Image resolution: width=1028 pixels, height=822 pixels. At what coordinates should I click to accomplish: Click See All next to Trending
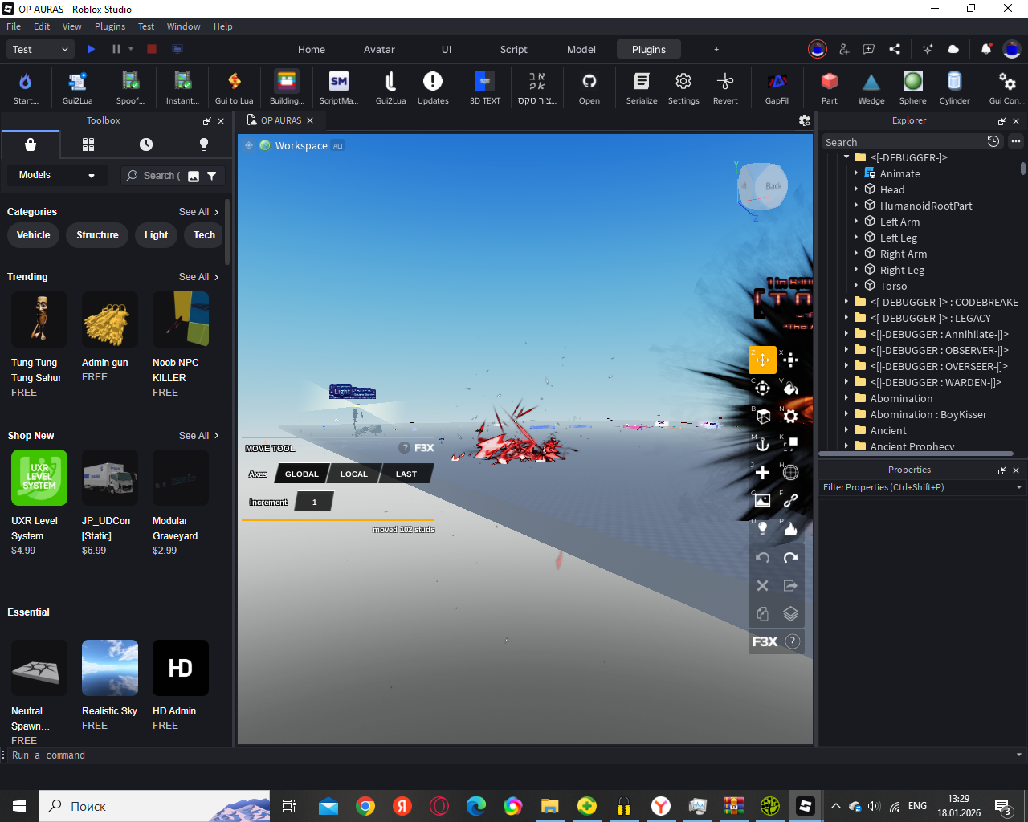click(x=198, y=277)
